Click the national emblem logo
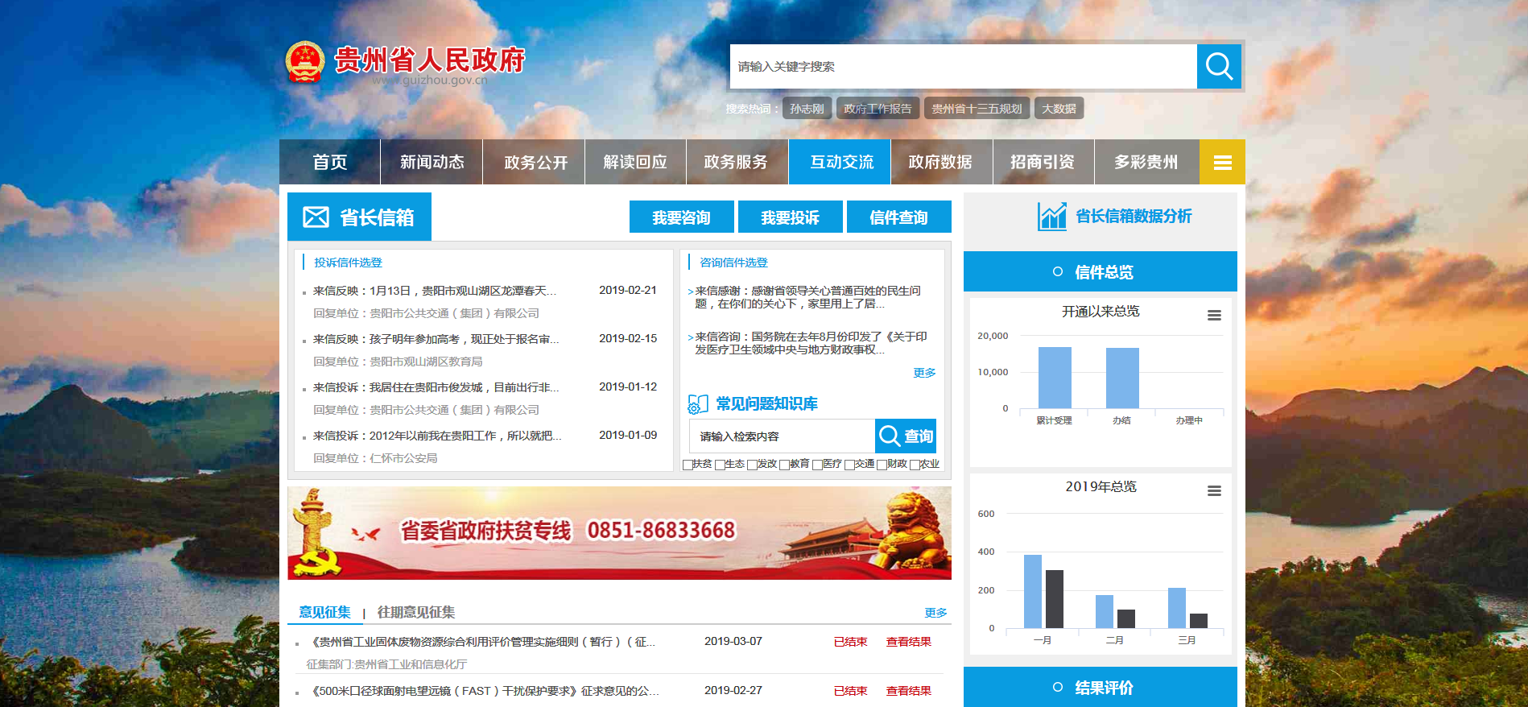The image size is (1528, 707). (x=305, y=62)
